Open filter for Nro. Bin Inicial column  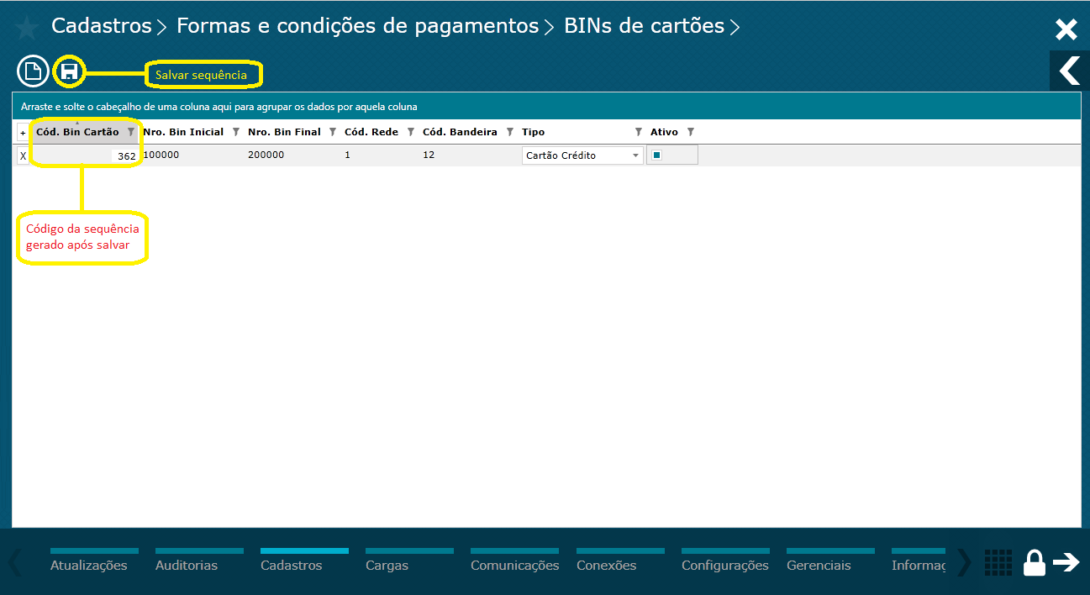235,132
